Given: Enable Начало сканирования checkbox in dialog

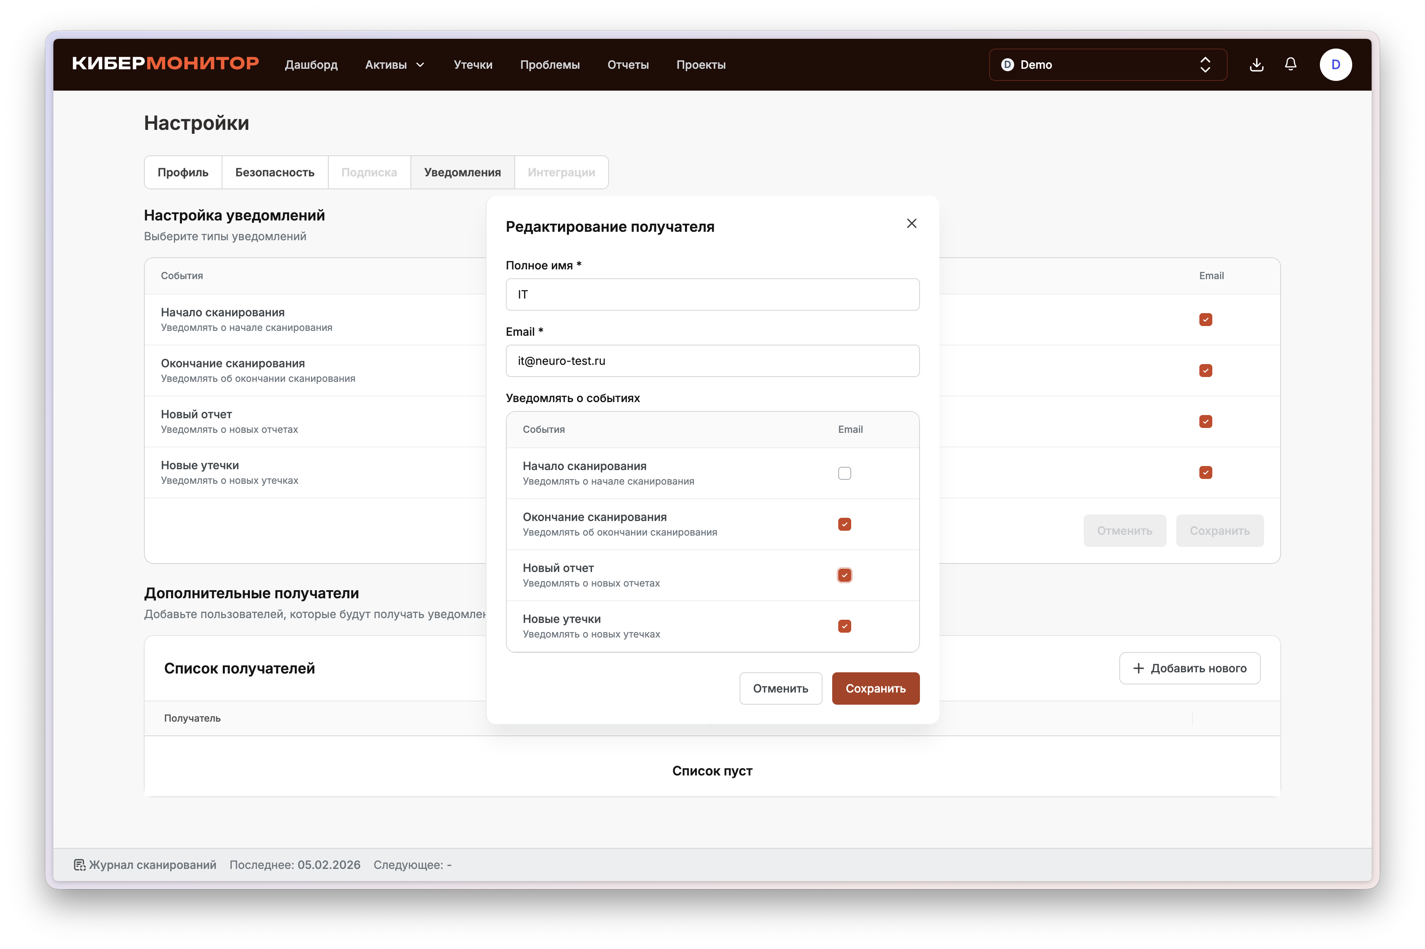Looking at the screenshot, I should click(844, 473).
